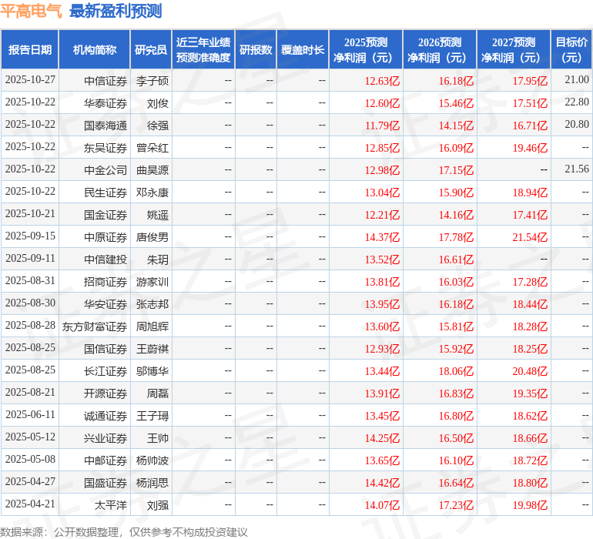
Task: Click the 研究员 column header
Action: pyautogui.click(x=150, y=50)
